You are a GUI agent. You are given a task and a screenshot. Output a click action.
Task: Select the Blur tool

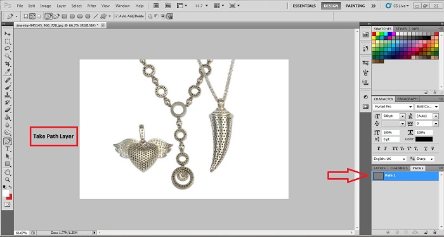click(x=8, y=125)
